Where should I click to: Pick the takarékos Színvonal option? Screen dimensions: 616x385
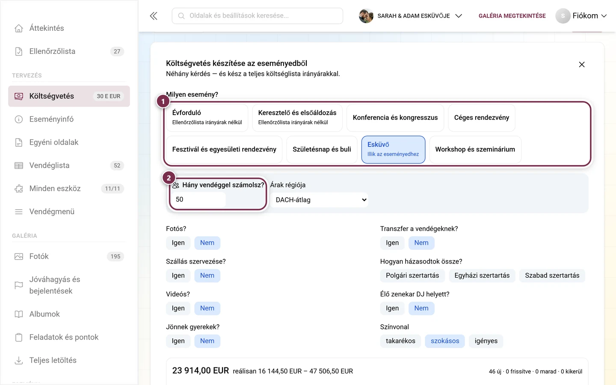[x=400, y=341]
